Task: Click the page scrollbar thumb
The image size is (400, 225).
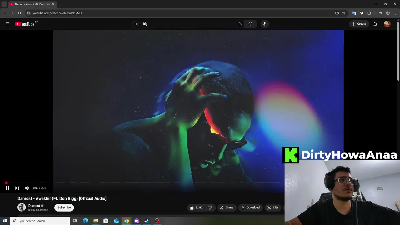Action: [398, 52]
